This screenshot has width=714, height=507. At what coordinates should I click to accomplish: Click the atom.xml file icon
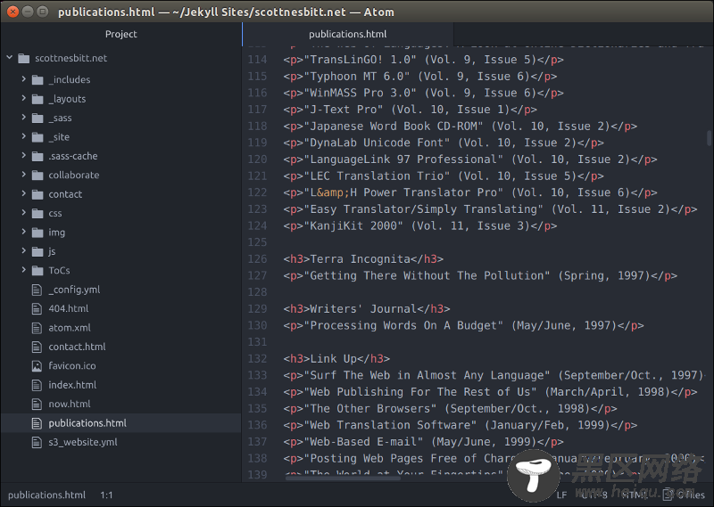click(x=37, y=328)
